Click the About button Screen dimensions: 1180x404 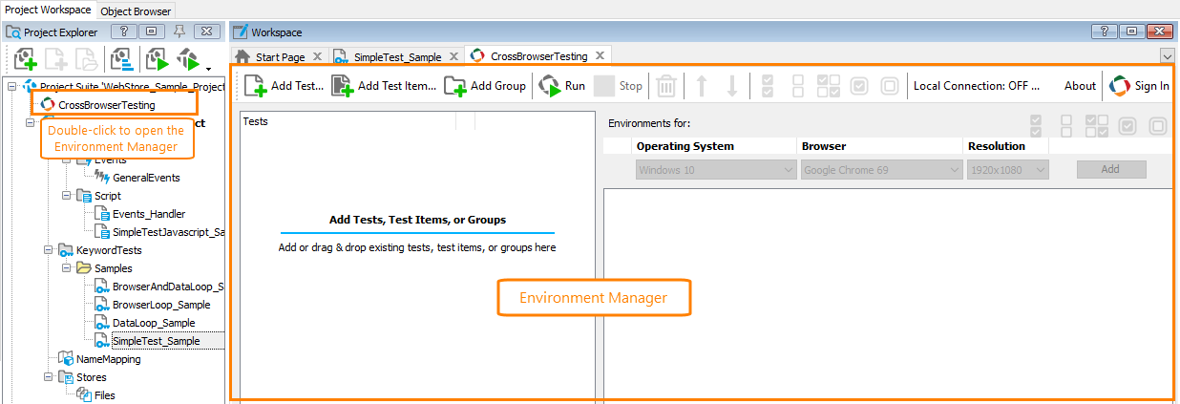coord(1080,86)
